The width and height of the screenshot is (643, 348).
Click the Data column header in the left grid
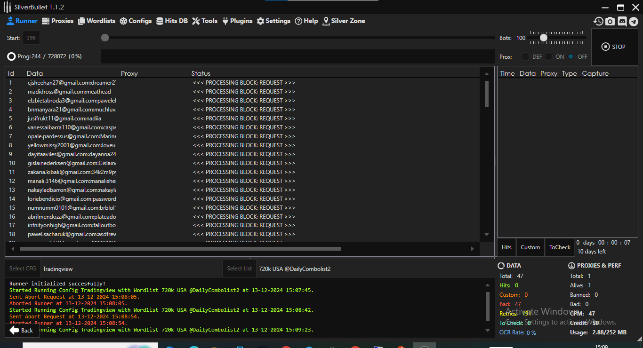35,73
